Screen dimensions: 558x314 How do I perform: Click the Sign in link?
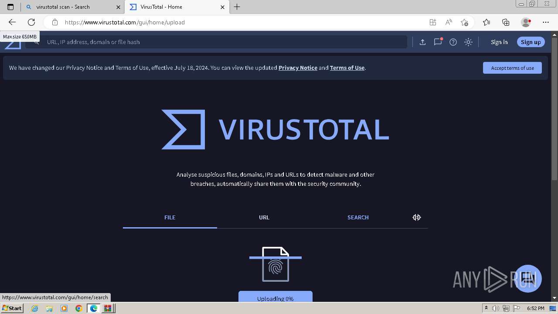[x=499, y=42]
